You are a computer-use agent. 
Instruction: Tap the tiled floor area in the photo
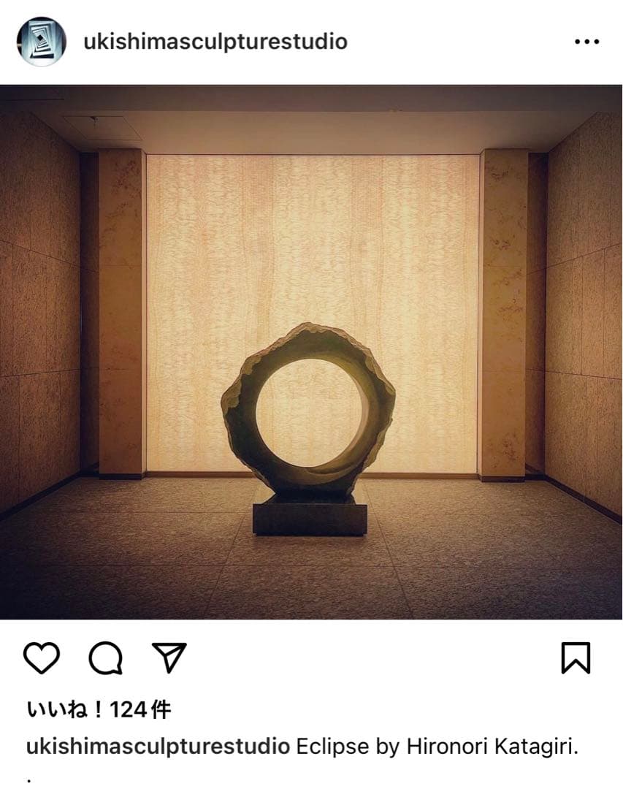coord(311,563)
